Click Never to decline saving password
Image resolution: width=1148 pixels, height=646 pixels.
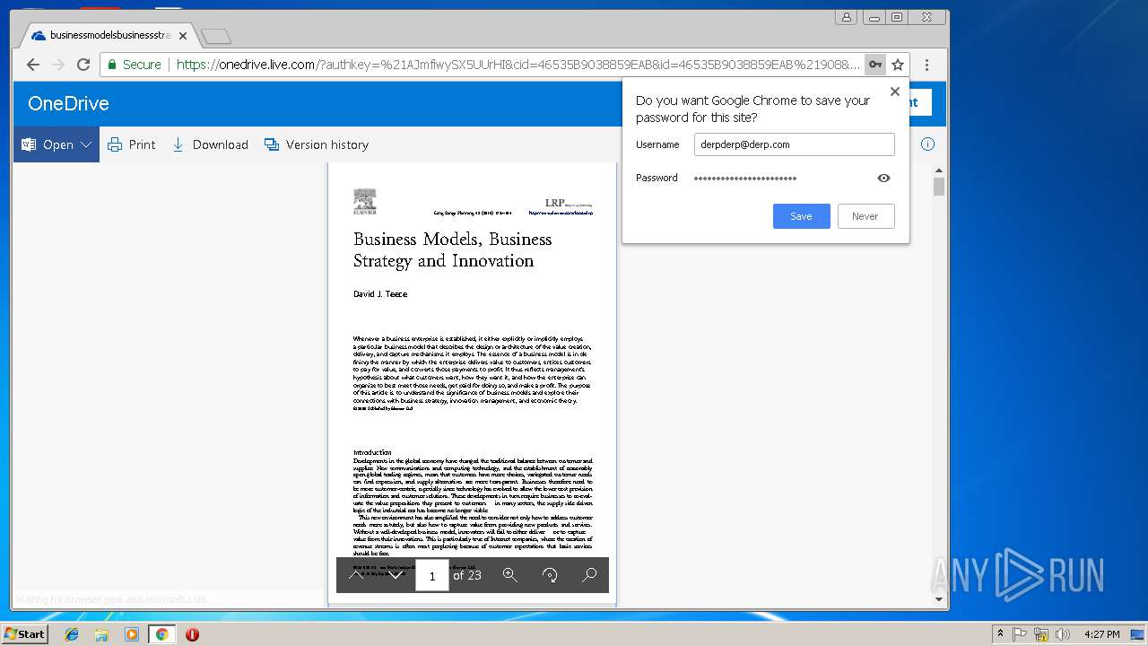click(865, 216)
